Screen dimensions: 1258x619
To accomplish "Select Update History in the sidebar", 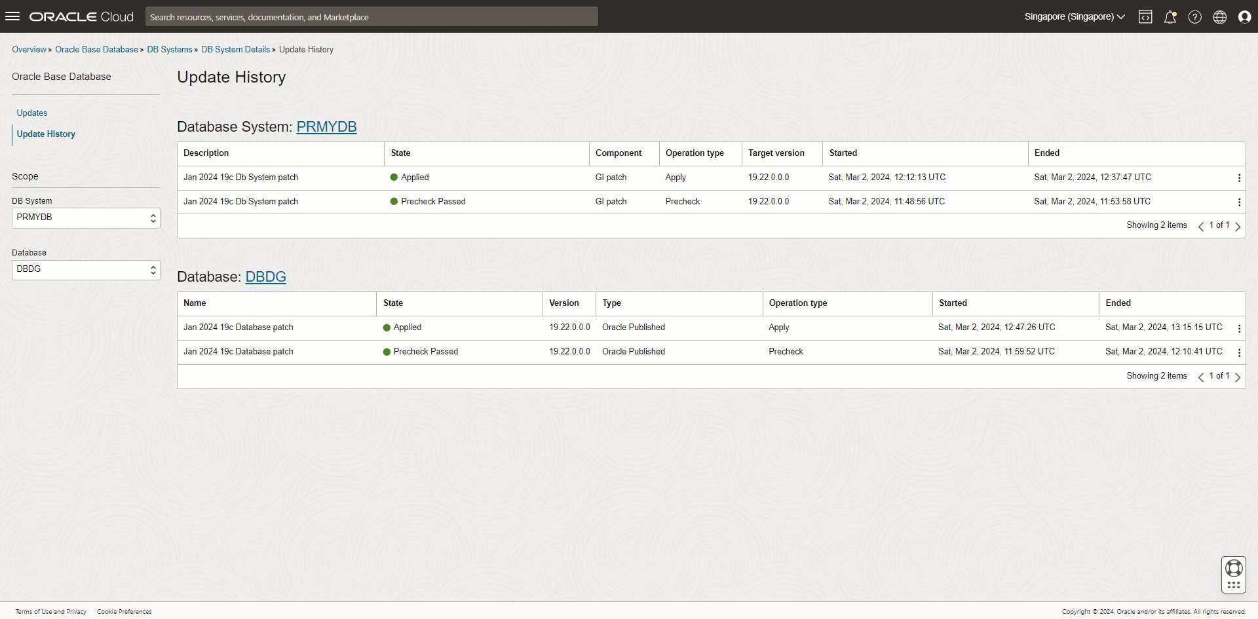I will coord(46,134).
